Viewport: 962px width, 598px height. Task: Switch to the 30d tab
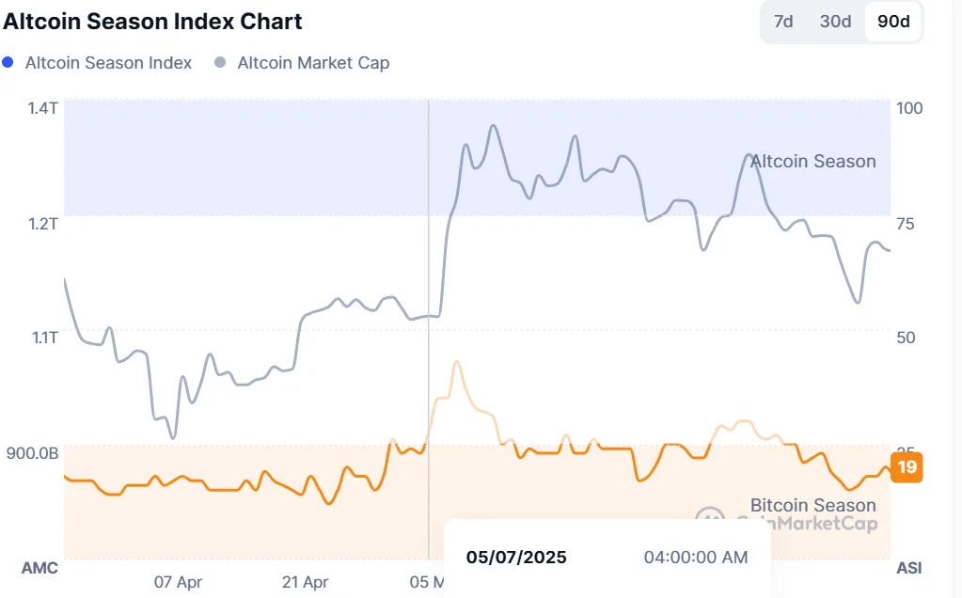click(834, 21)
